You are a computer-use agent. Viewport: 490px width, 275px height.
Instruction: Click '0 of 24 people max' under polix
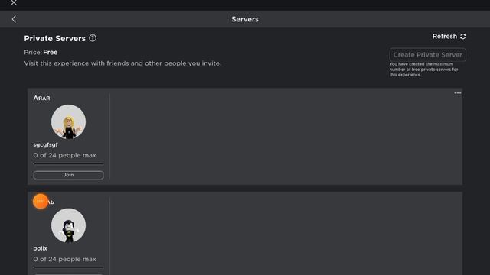64,259
